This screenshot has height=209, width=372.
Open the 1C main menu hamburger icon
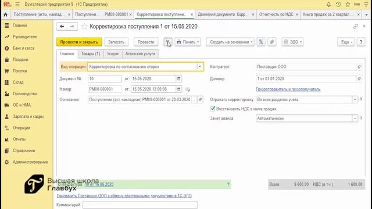(x=17, y=4)
